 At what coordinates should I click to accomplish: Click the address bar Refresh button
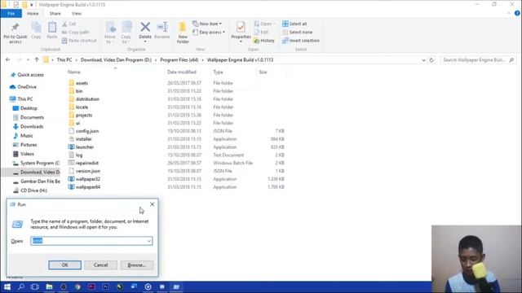point(431,60)
